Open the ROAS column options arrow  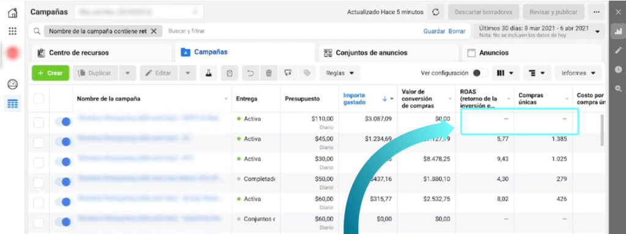(x=509, y=98)
